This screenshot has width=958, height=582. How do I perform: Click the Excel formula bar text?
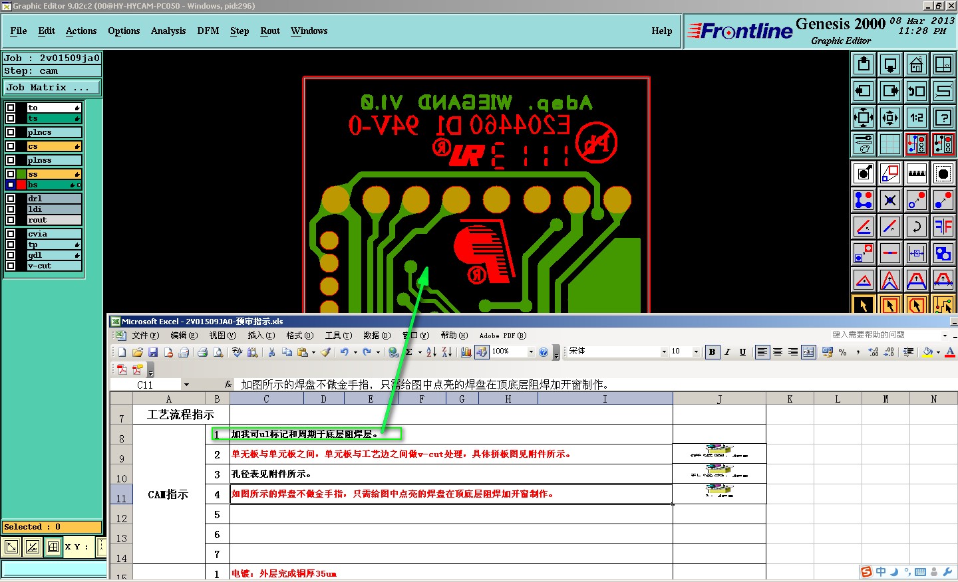coord(424,385)
